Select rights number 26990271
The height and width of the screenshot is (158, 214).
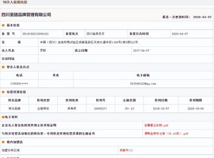(100, 109)
